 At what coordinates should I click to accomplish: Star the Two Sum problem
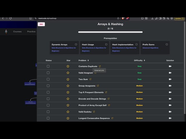coord(68,79)
